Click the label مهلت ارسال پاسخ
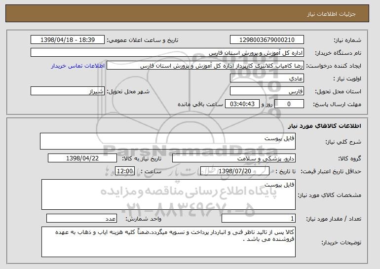380x269 pixels. click(337, 105)
